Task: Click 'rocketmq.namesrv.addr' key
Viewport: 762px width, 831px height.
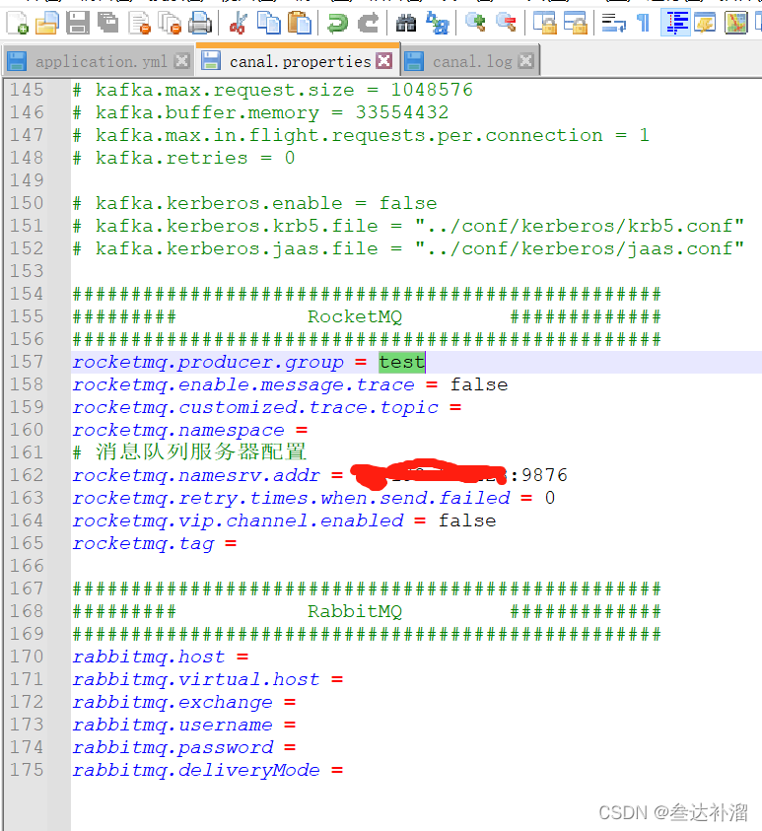Action: [196, 476]
